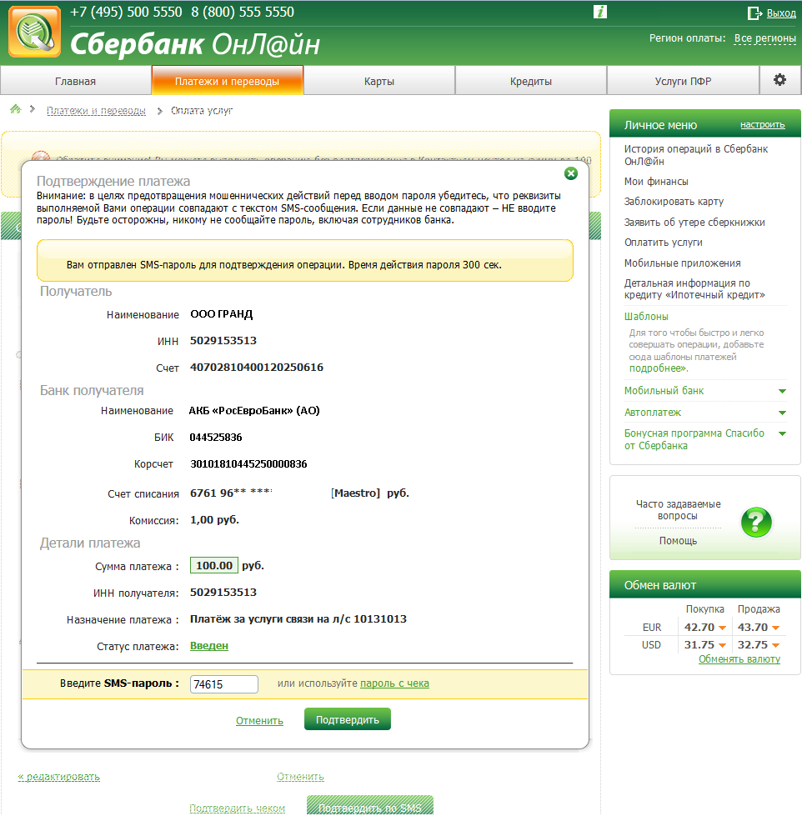This screenshot has height=816, width=802.
Task: Open the Мобильный банк menu section
Action: tap(664, 391)
